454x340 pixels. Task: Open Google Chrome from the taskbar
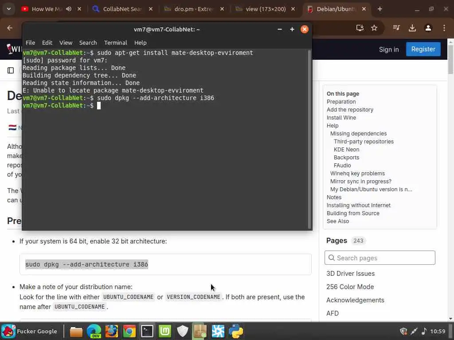[129, 331]
